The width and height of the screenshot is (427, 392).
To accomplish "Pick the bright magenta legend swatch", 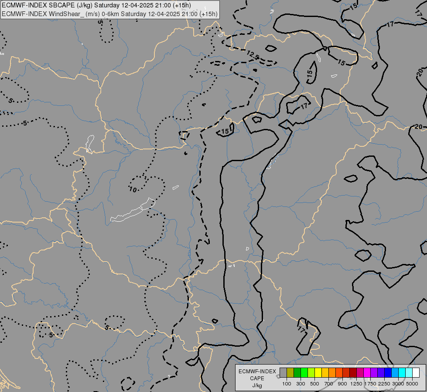I will point(367,372).
